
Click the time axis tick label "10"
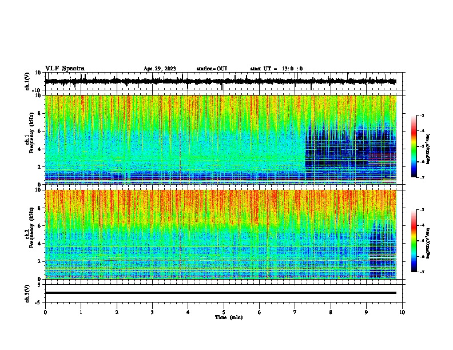[x=402, y=312]
